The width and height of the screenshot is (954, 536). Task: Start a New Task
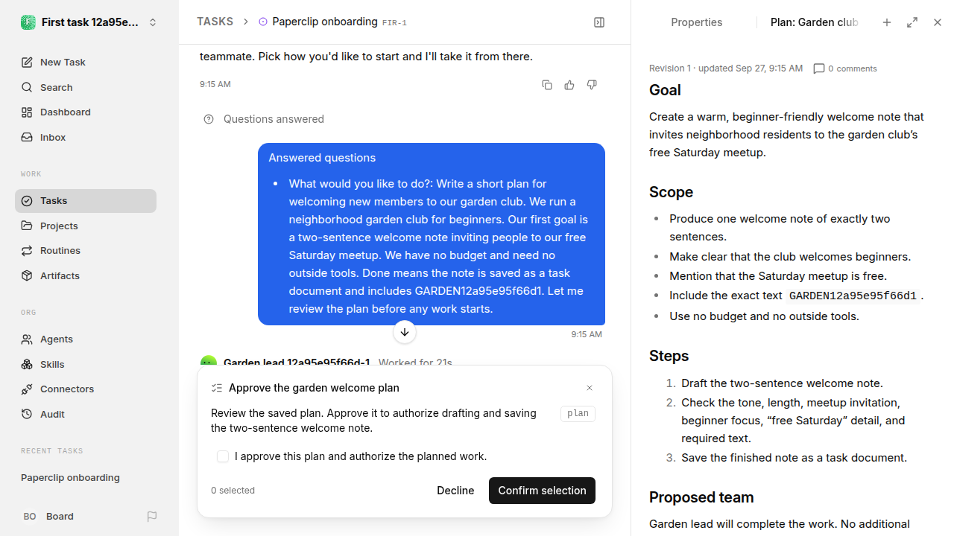pyautogui.click(x=86, y=62)
